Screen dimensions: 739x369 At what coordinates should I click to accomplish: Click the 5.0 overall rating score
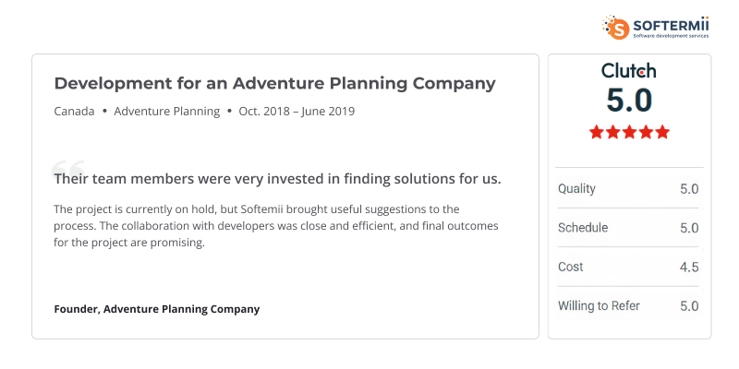tap(629, 101)
